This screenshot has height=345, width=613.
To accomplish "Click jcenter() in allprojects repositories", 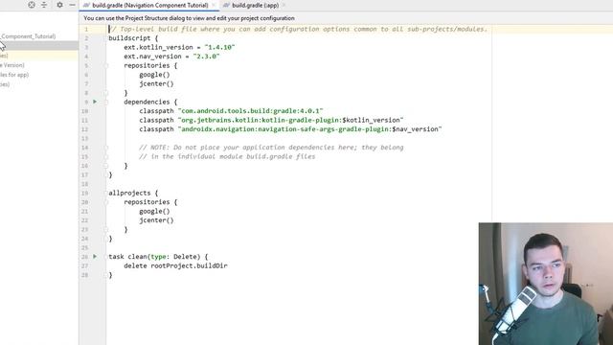I will tap(156, 220).
